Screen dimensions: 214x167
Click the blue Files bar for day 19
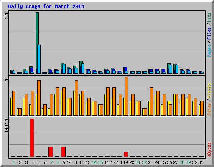(126, 69)
